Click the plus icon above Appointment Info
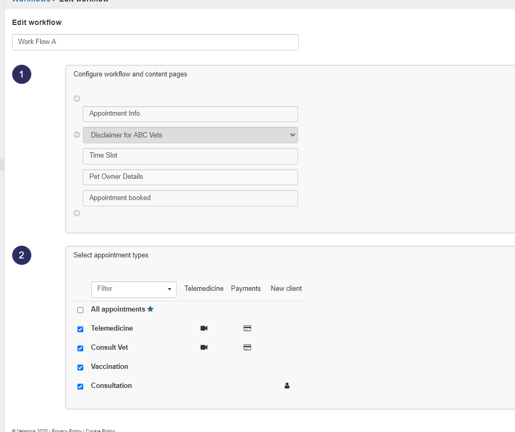 tap(77, 99)
